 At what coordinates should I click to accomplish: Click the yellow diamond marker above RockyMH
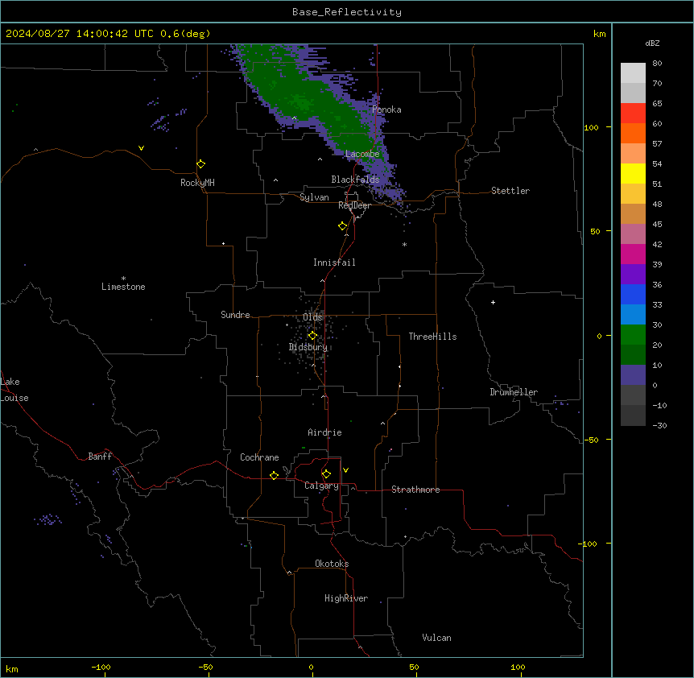tap(200, 164)
